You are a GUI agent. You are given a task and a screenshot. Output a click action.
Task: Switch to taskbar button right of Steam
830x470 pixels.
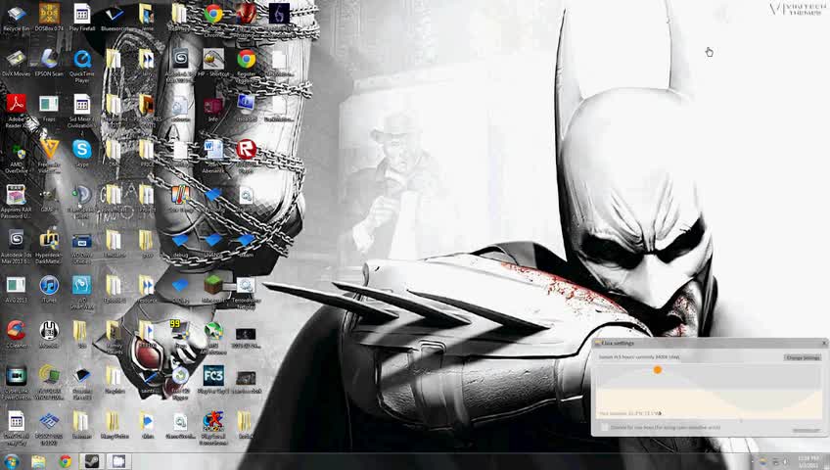point(118,461)
